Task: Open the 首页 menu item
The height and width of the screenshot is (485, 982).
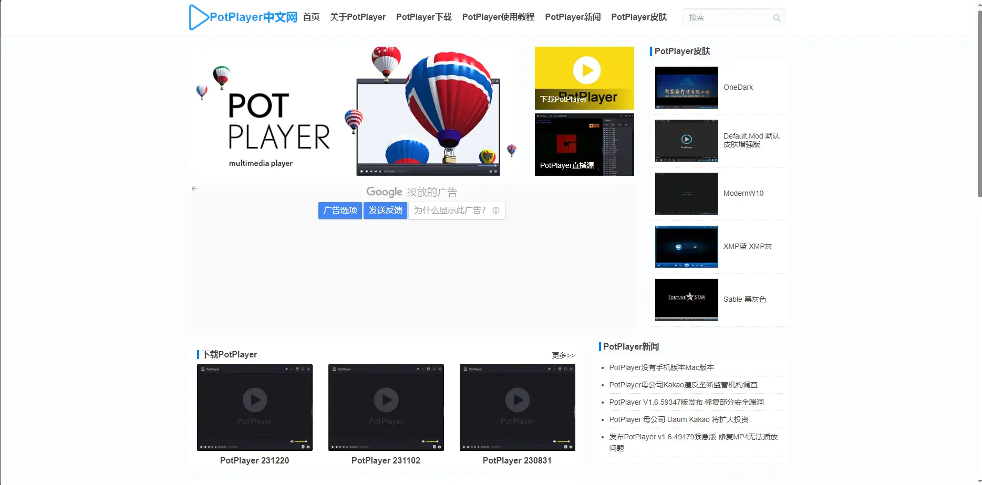Action: pyautogui.click(x=312, y=17)
